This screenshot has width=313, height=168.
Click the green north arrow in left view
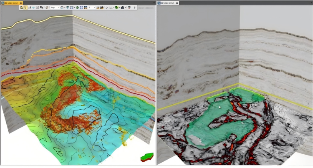pos(147,157)
